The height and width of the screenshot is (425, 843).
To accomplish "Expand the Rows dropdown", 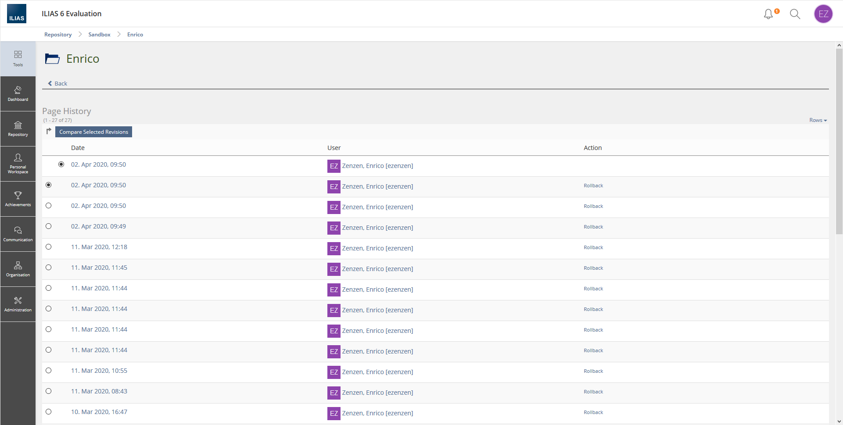I will pyautogui.click(x=818, y=120).
